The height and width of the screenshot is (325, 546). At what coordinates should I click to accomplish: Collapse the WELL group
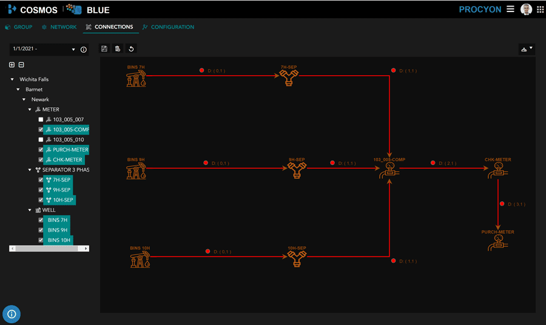pyautogui.click(x=30, y=210)
